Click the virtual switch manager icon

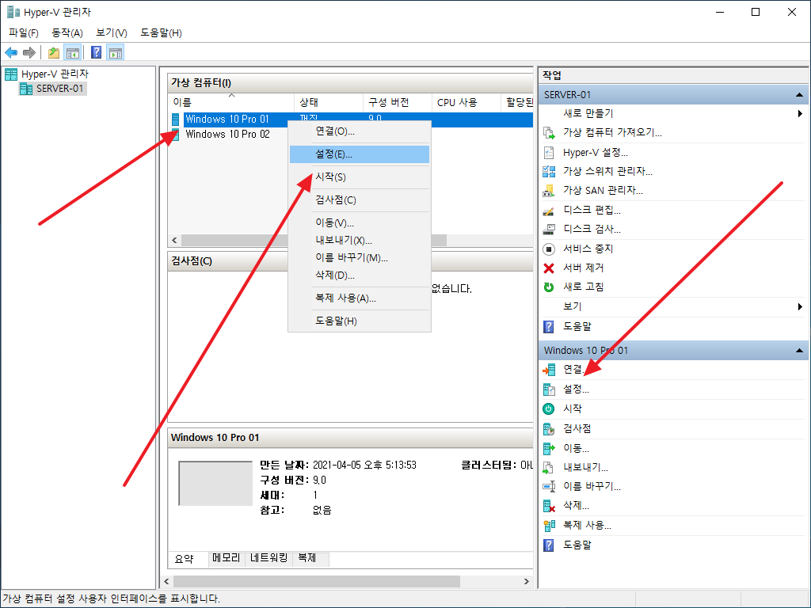(x=549, y=171)
